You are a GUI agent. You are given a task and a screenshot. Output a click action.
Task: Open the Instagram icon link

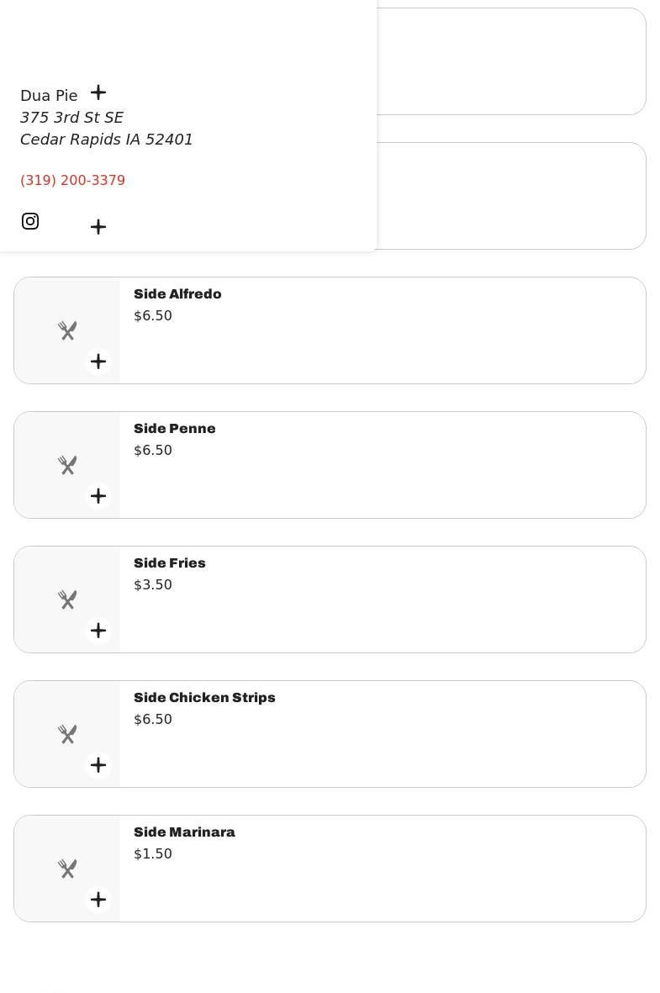[x=30, y=221]
